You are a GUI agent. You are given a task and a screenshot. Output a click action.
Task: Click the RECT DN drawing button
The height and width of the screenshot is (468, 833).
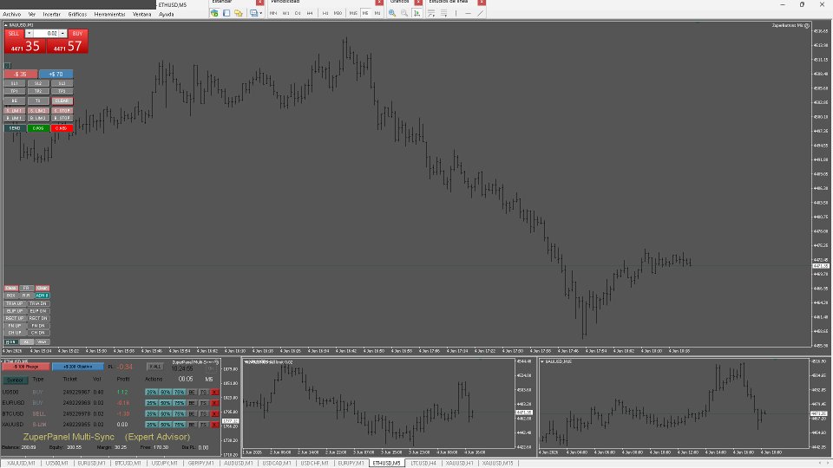(x=38, y=318)
